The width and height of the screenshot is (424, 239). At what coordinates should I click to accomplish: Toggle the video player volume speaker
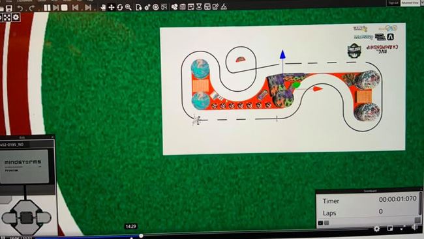pos(414,228)
